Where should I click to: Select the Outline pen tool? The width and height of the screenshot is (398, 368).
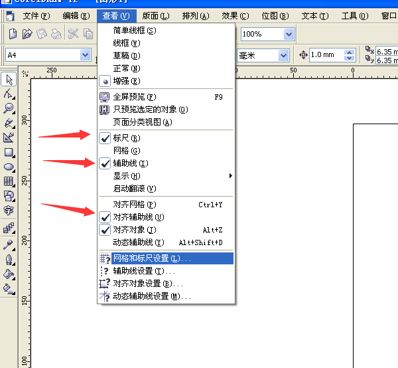click(9, 260)
